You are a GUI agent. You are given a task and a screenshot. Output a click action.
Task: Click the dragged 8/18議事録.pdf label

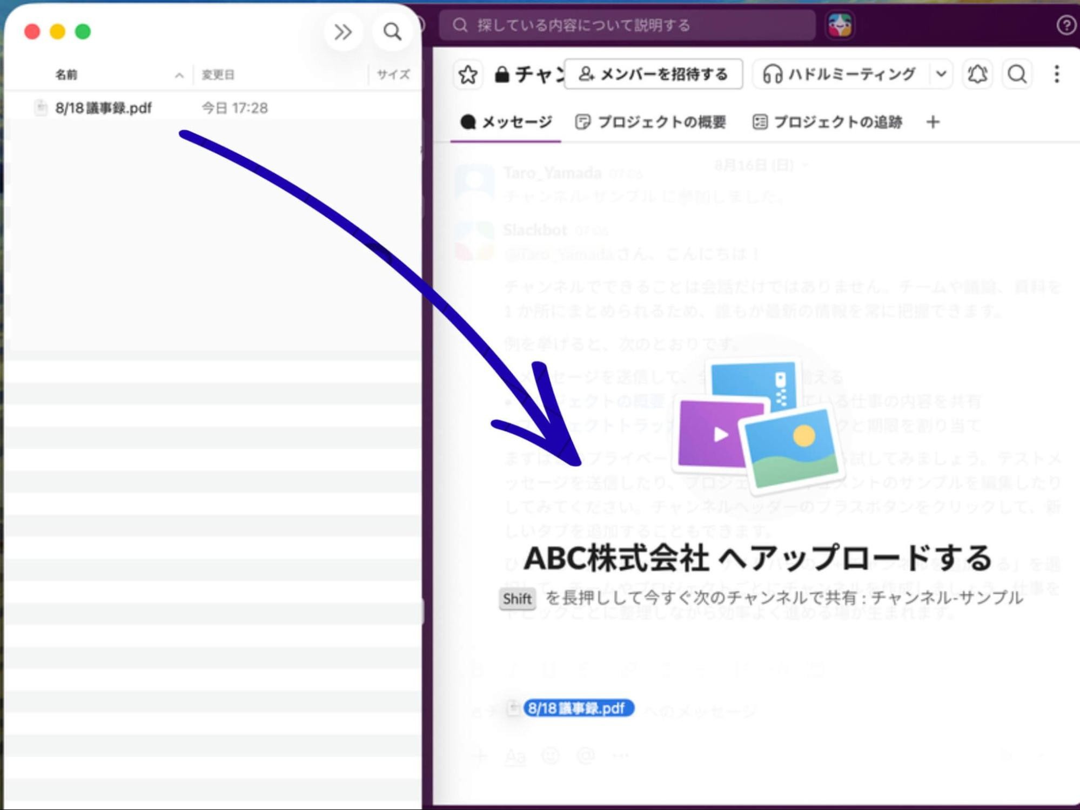(578, 708)
